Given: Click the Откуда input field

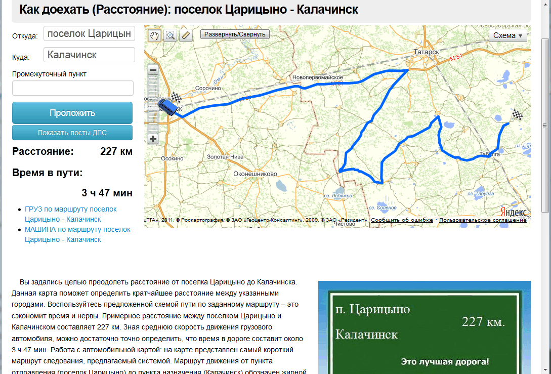Looking at the screenshot, I should 89,33.
